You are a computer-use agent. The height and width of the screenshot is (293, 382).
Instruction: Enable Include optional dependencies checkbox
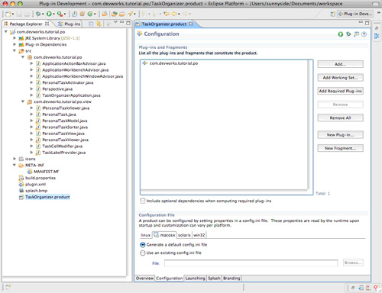143,201
